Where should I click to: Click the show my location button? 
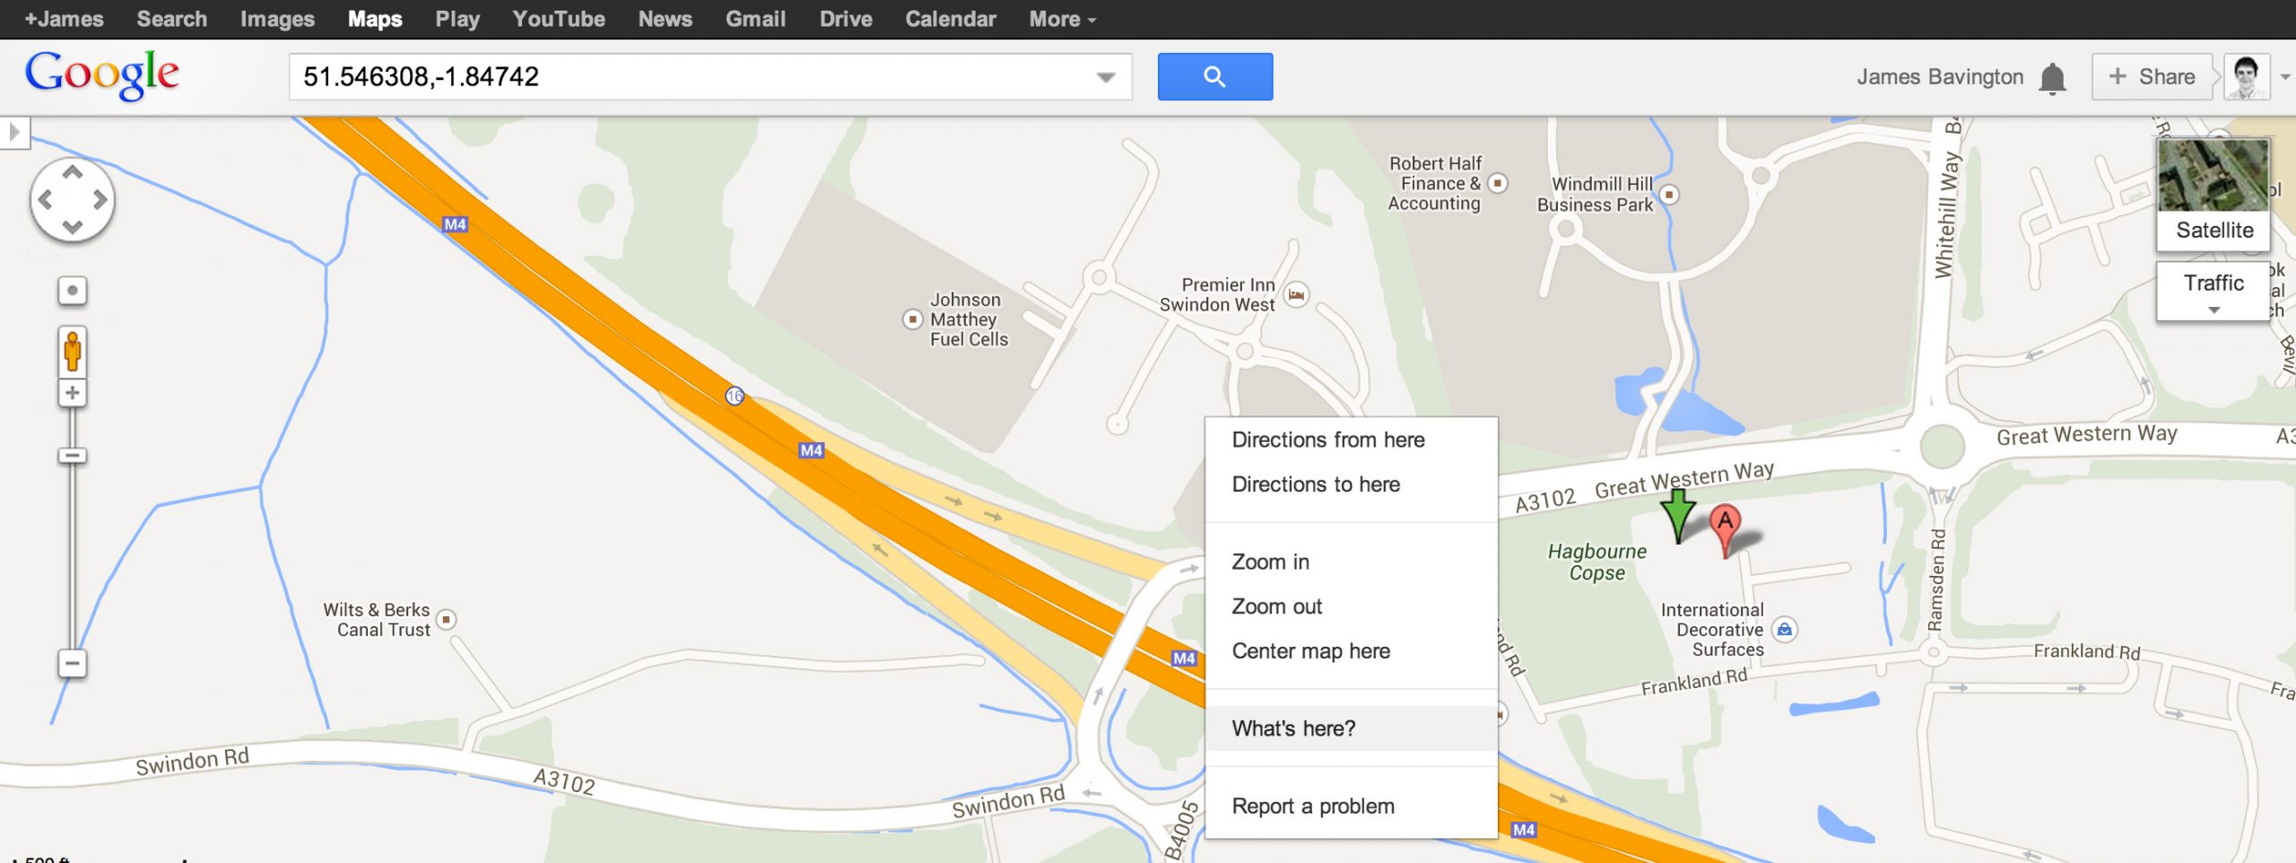pos(73,291)
